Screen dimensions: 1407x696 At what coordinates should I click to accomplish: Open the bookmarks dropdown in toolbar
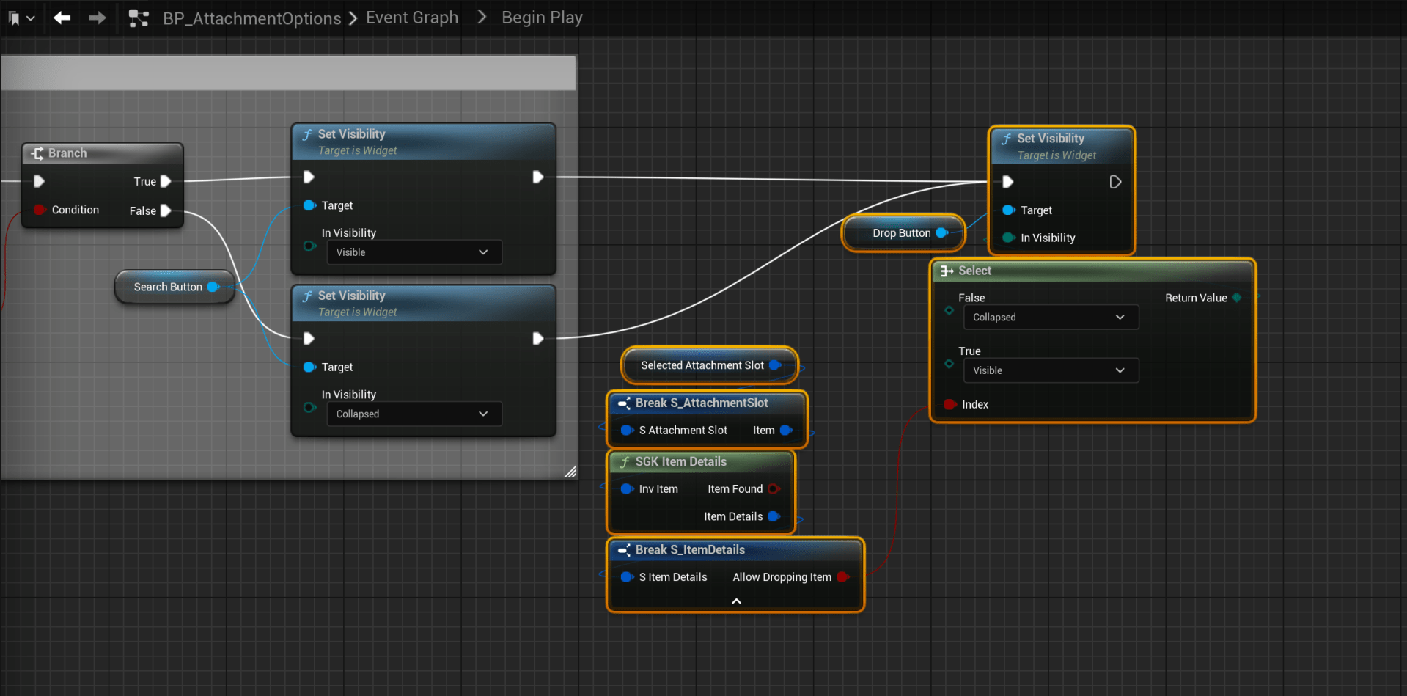tap(21, 18)
